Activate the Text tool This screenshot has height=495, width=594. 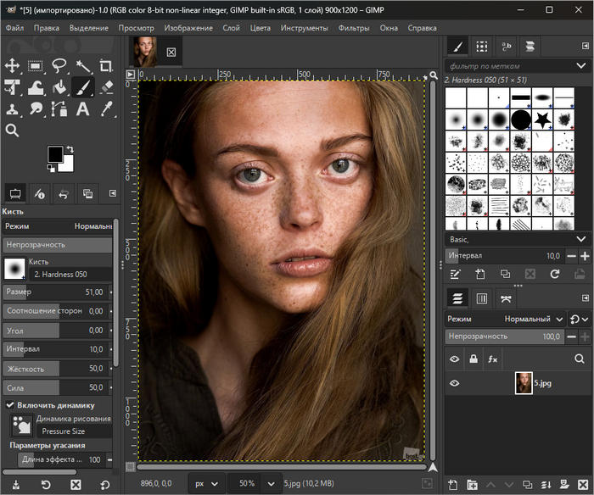tap(83, 108)
